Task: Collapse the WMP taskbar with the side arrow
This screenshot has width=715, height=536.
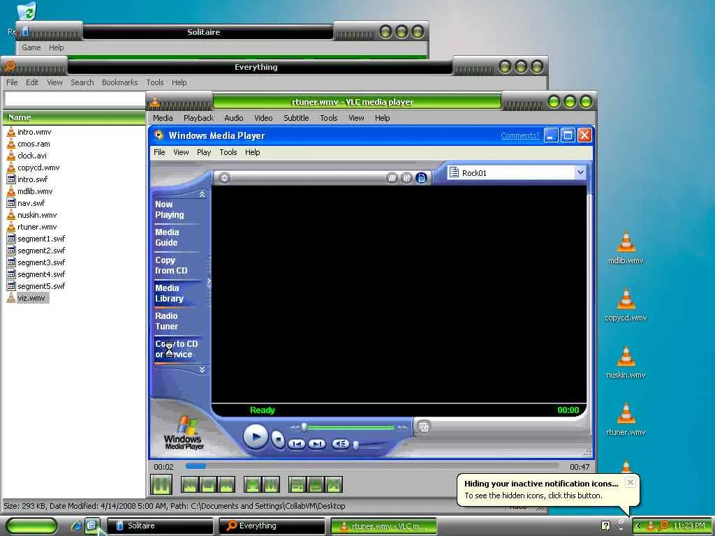Action: [x=209, y=281]
